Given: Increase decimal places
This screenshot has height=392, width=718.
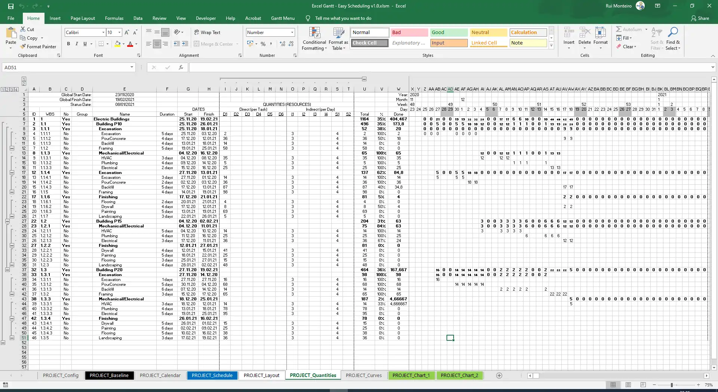Looking at the screenshot, I should pyautogui.click(x=282, y=44).
